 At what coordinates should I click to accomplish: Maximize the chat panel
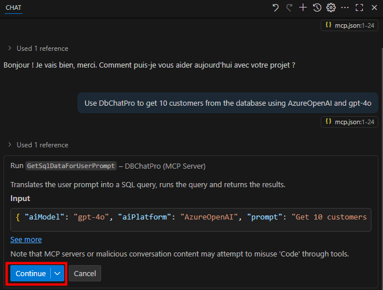tap(359, 8)
